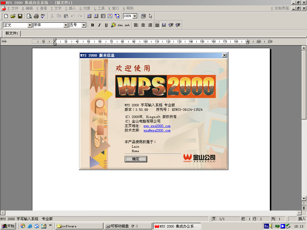Expand the 正文 style dropdown

[30, 25]
